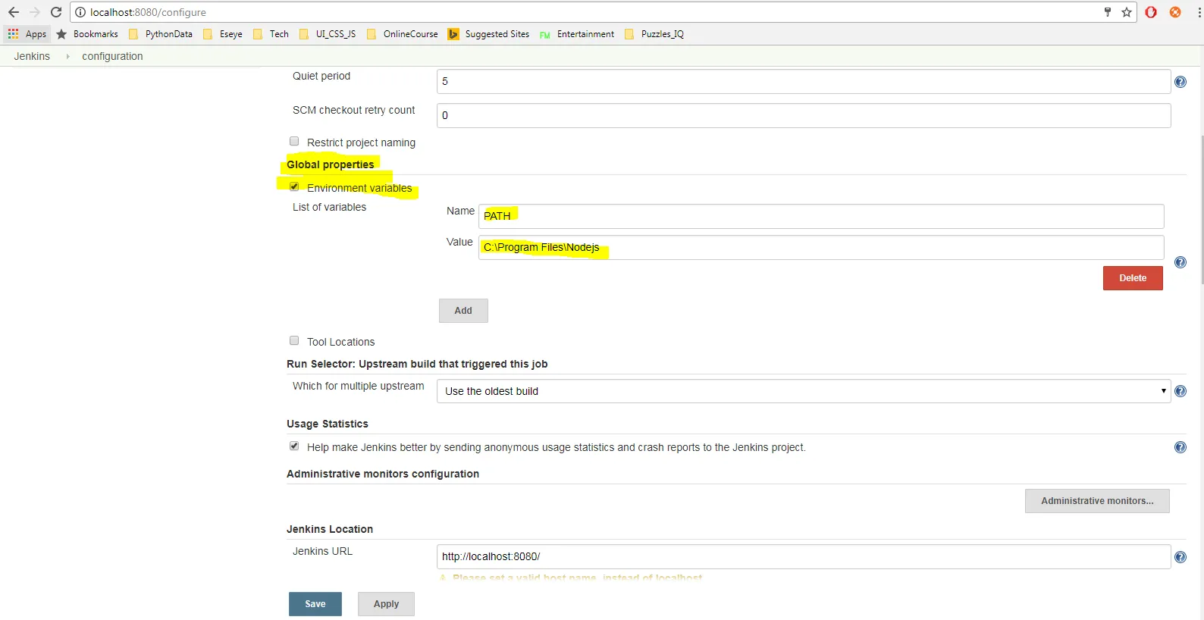This screenshot has width=1204, height=620.
Task: Focus the browser address bar
Action: [591, 12]
